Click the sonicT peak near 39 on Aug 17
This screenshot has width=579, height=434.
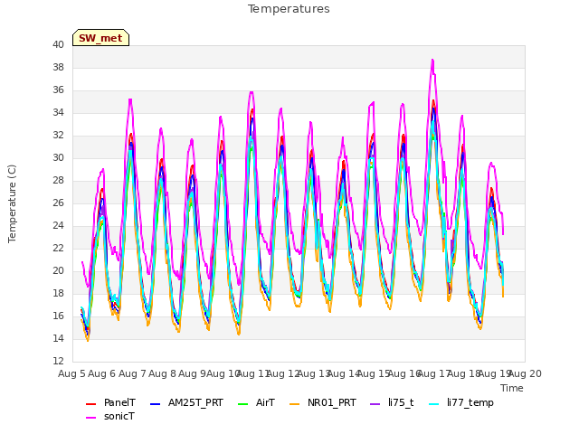click(432, 61)
